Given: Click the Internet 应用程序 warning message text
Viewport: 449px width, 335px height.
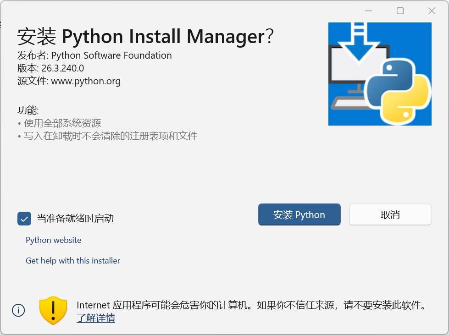Looking at the screenshot, I should [x=252, y=305].
